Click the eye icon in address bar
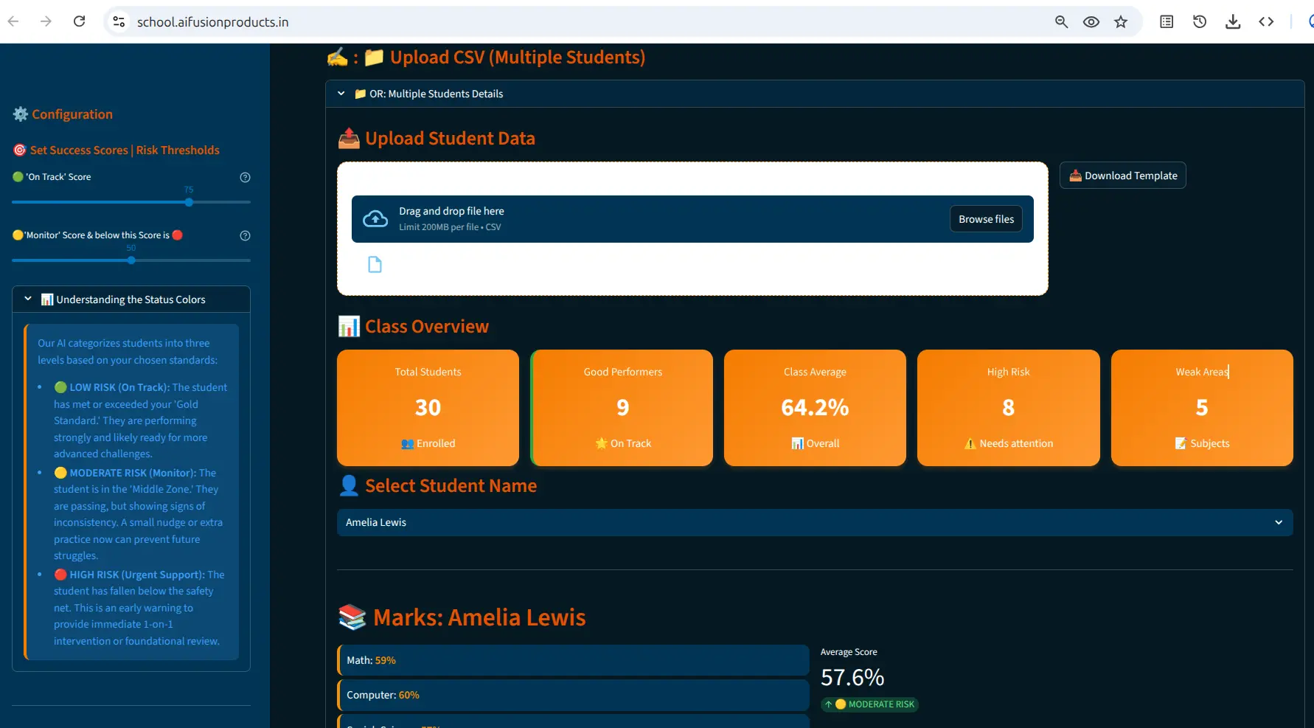The height and width of the screenshot is (728, 1314). tap(1091, 22)
